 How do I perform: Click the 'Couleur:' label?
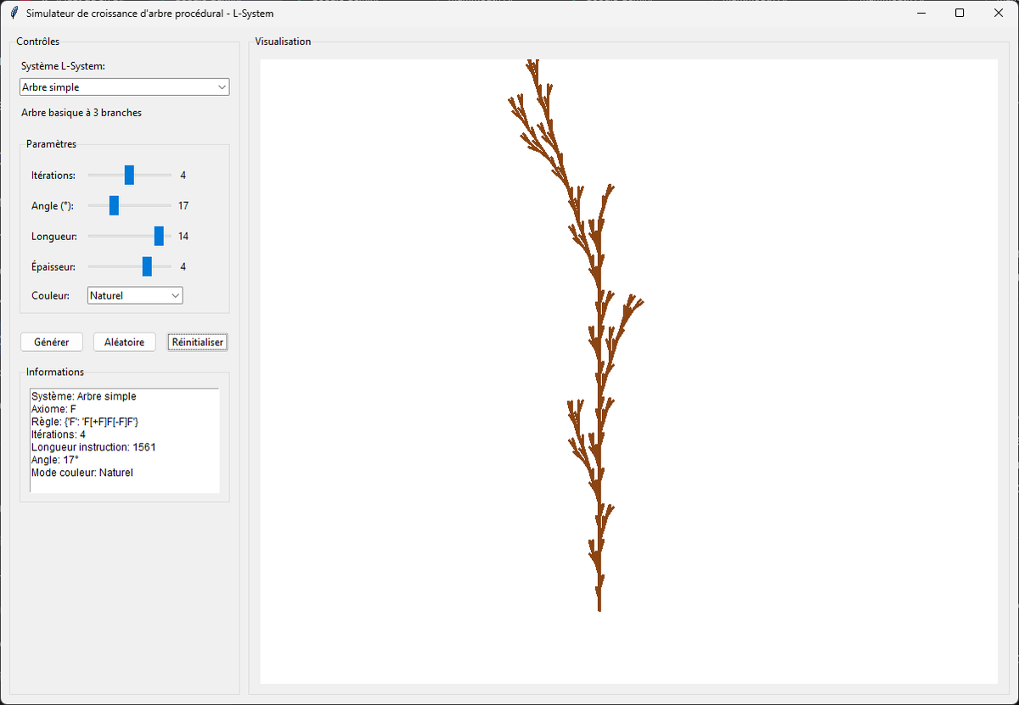pos(50,295)
